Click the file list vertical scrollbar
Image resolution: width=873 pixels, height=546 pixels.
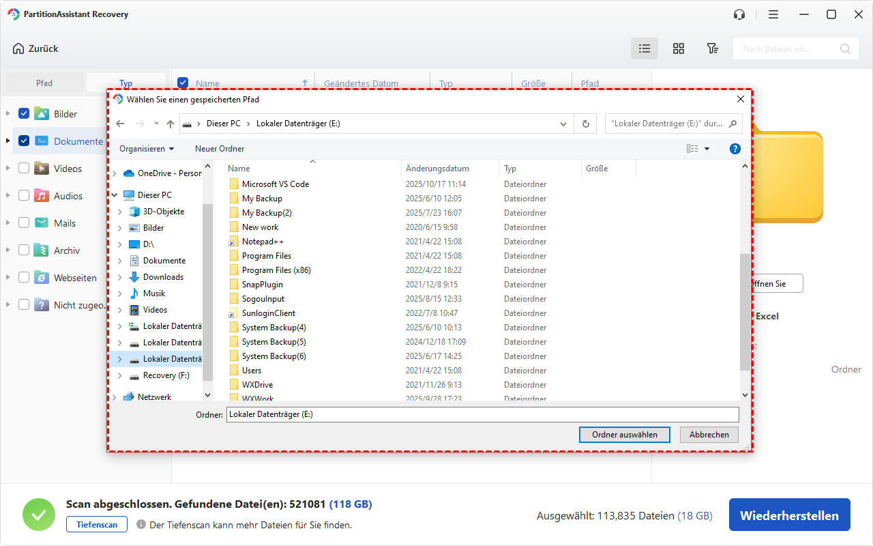tap(744, 313)
